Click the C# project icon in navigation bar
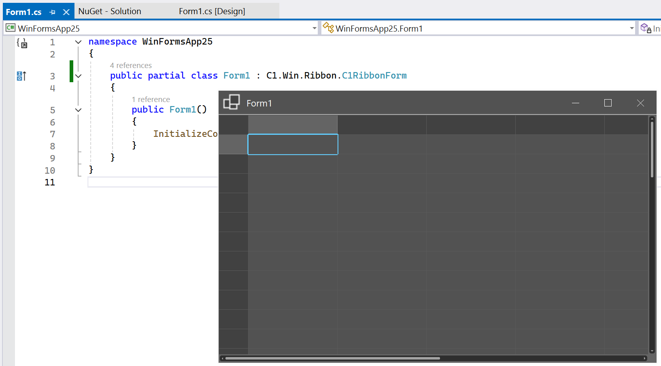This screenshot has height=366, width=661. click(11, 28)
